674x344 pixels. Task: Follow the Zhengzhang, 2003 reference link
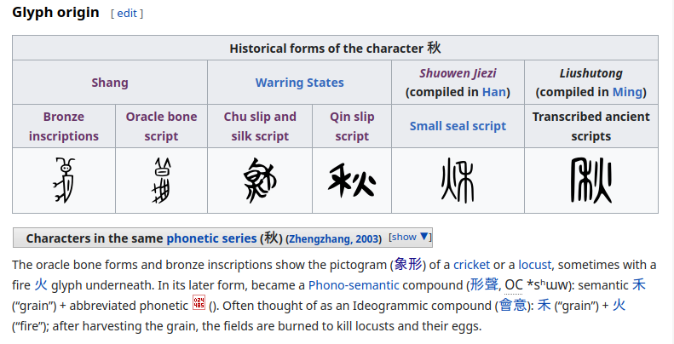click(333, 238)
